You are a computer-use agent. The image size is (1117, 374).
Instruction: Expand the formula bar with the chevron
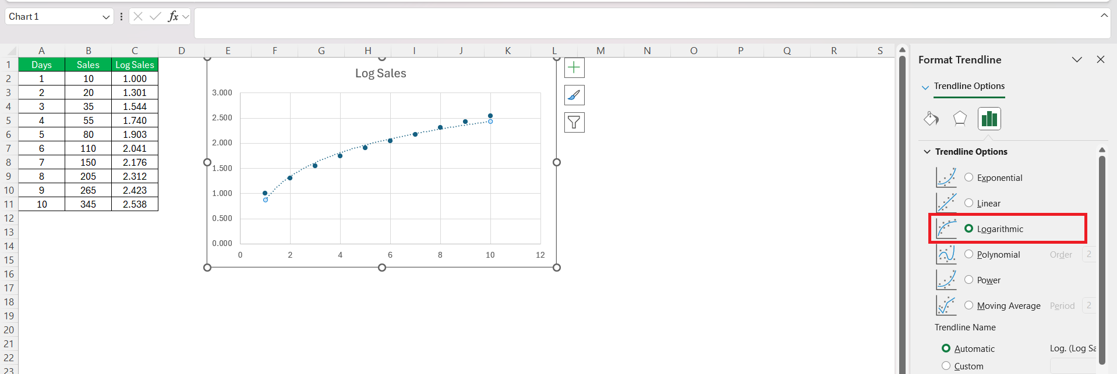1104,16
